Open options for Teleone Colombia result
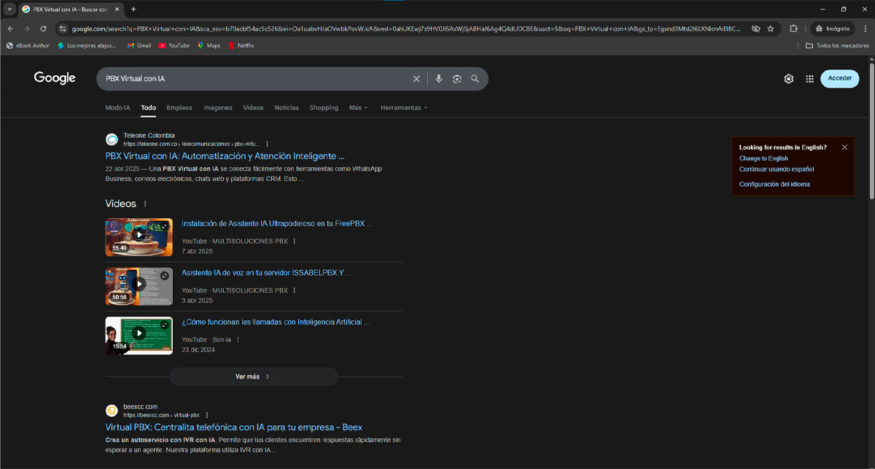 267,144
